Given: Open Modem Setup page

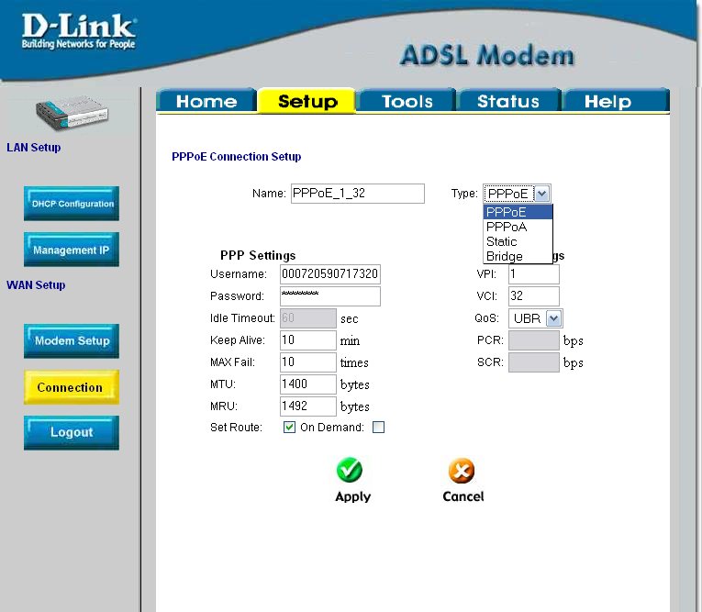Looking at the screenshot, I should click(72, 341).
